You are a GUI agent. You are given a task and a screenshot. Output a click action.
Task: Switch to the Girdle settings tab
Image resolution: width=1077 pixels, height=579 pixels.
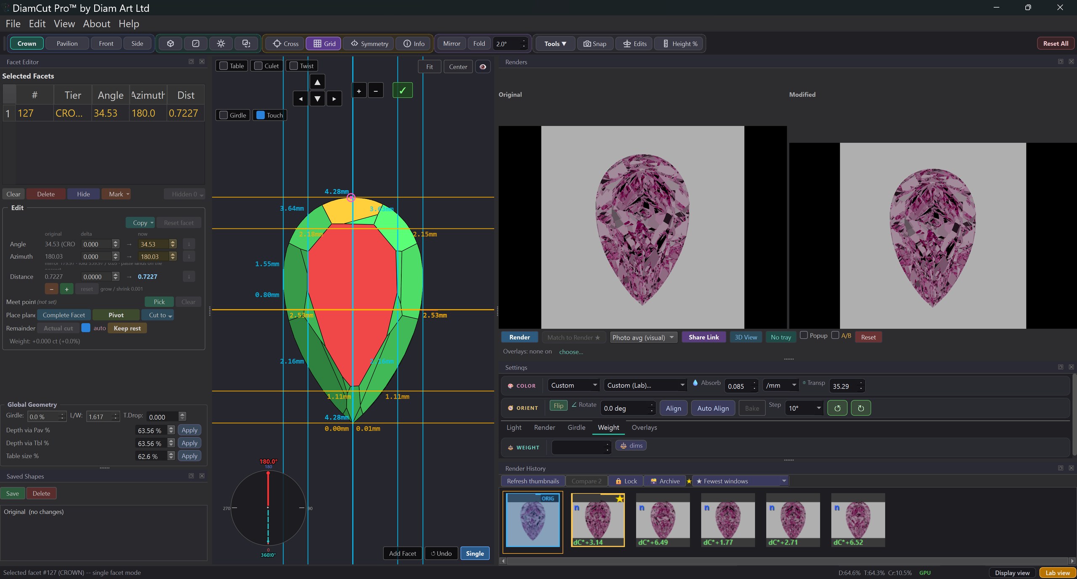pyautogui.click(x=576, y=427)
